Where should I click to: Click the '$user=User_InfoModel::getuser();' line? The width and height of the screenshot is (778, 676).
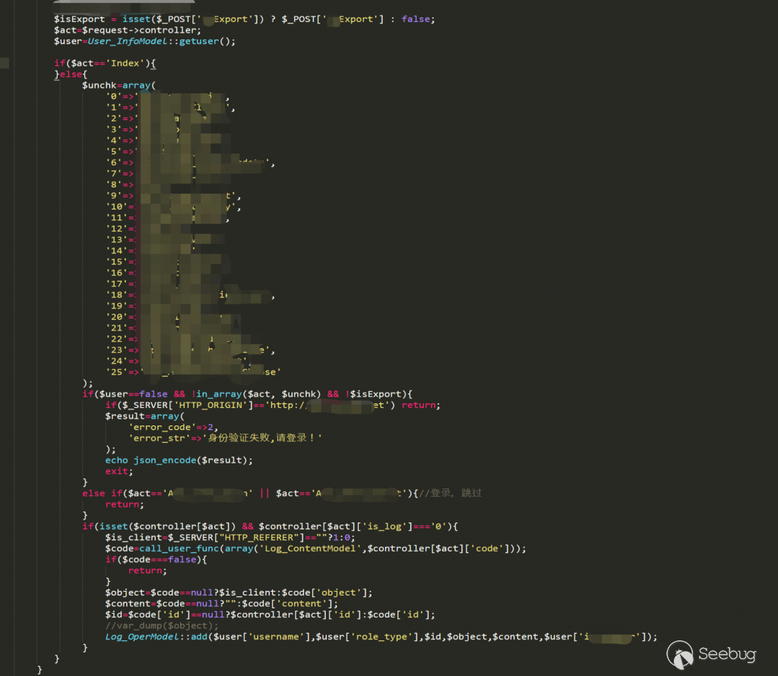point(144,41)
